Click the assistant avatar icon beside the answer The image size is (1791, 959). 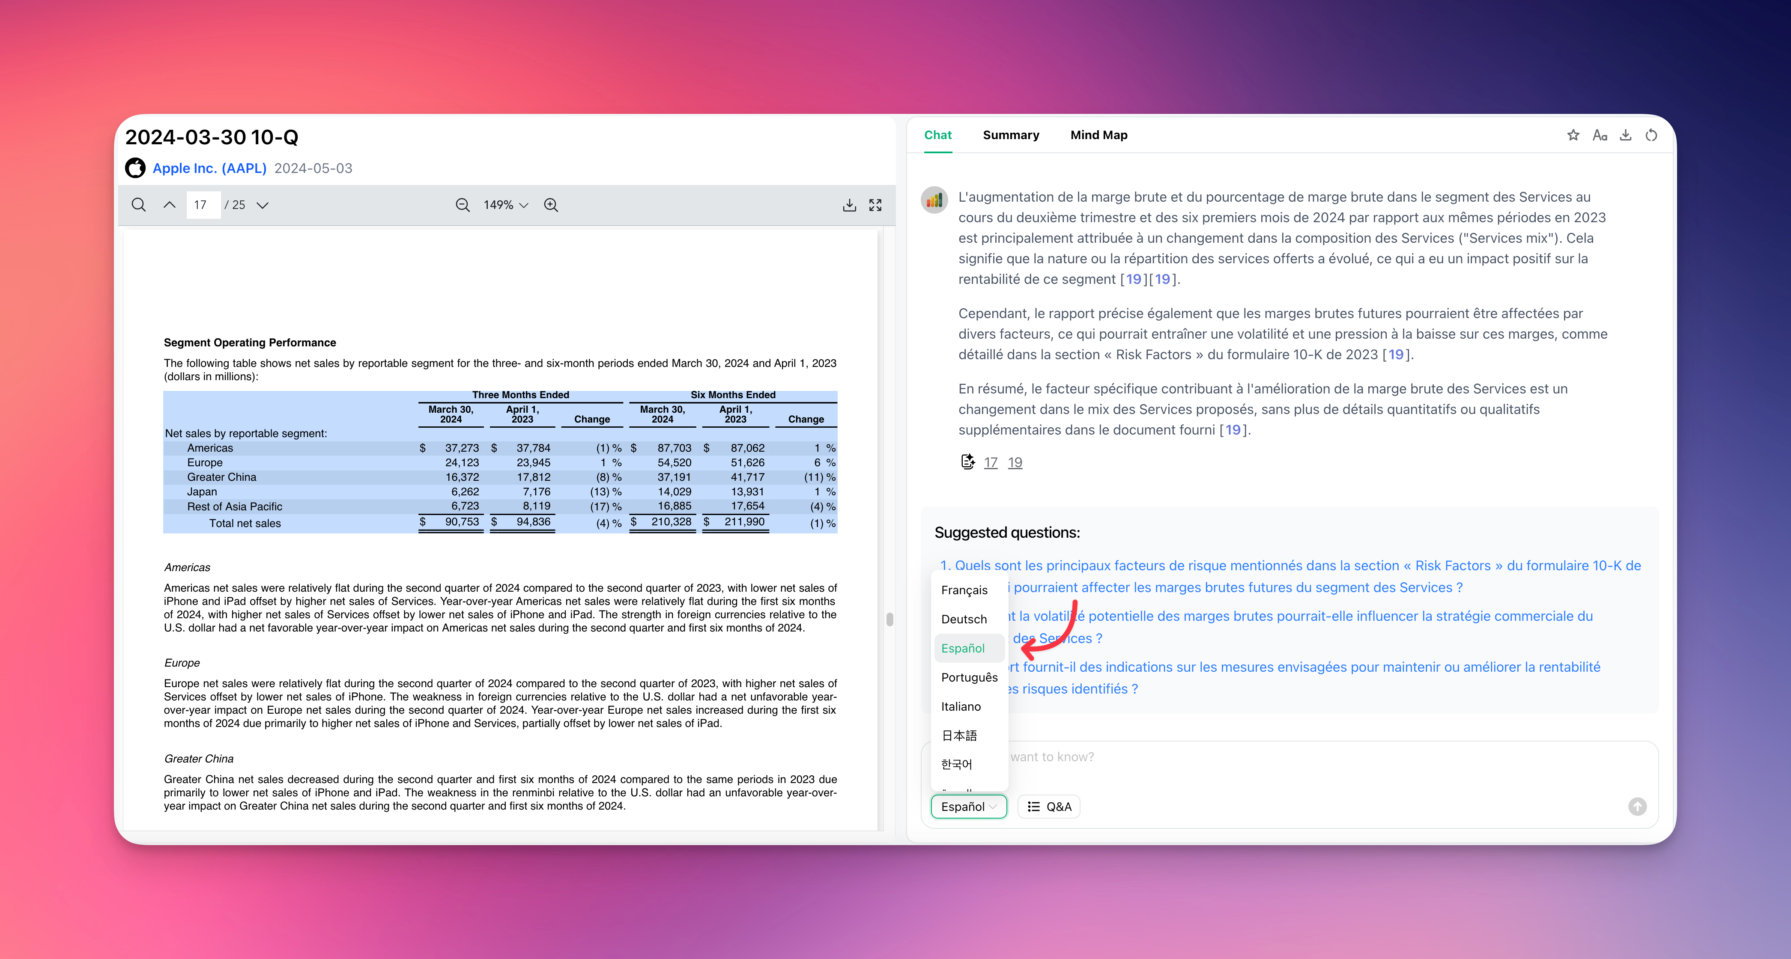pos(934,200)
